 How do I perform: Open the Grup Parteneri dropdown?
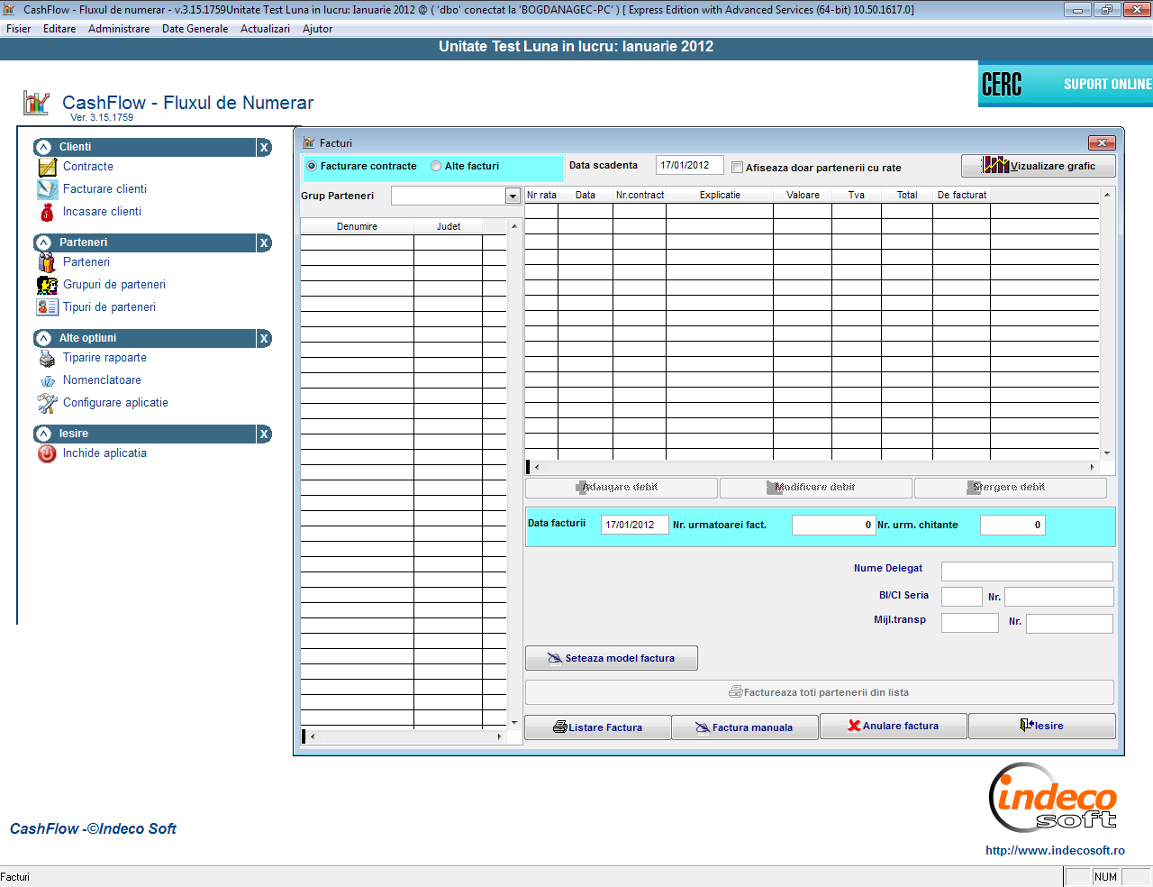pyautogui.click(x=513, y=196)
